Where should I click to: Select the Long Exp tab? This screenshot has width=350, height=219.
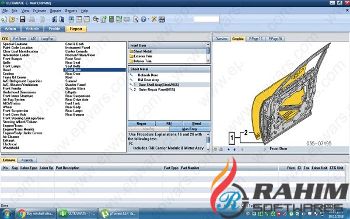coord(47,39)
